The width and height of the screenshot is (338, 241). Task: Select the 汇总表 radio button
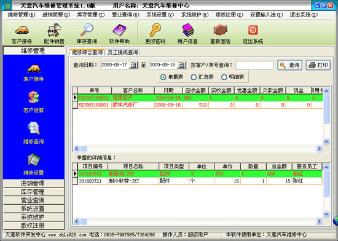click(194, 77)
